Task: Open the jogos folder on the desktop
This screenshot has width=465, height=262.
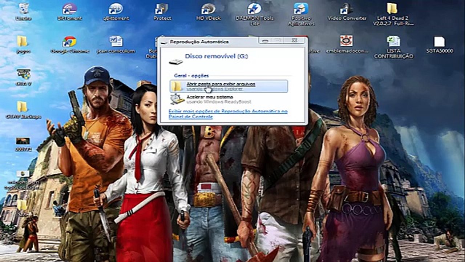Action: [23, 44]
